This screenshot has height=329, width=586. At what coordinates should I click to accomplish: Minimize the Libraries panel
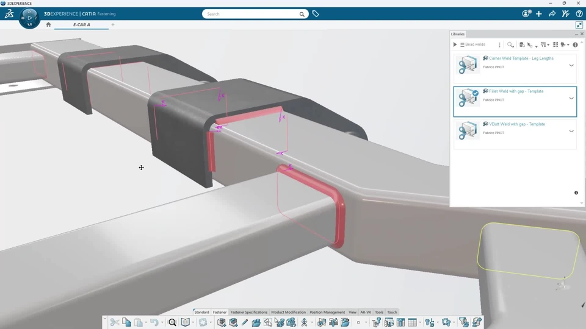click(x=576, y=34)
